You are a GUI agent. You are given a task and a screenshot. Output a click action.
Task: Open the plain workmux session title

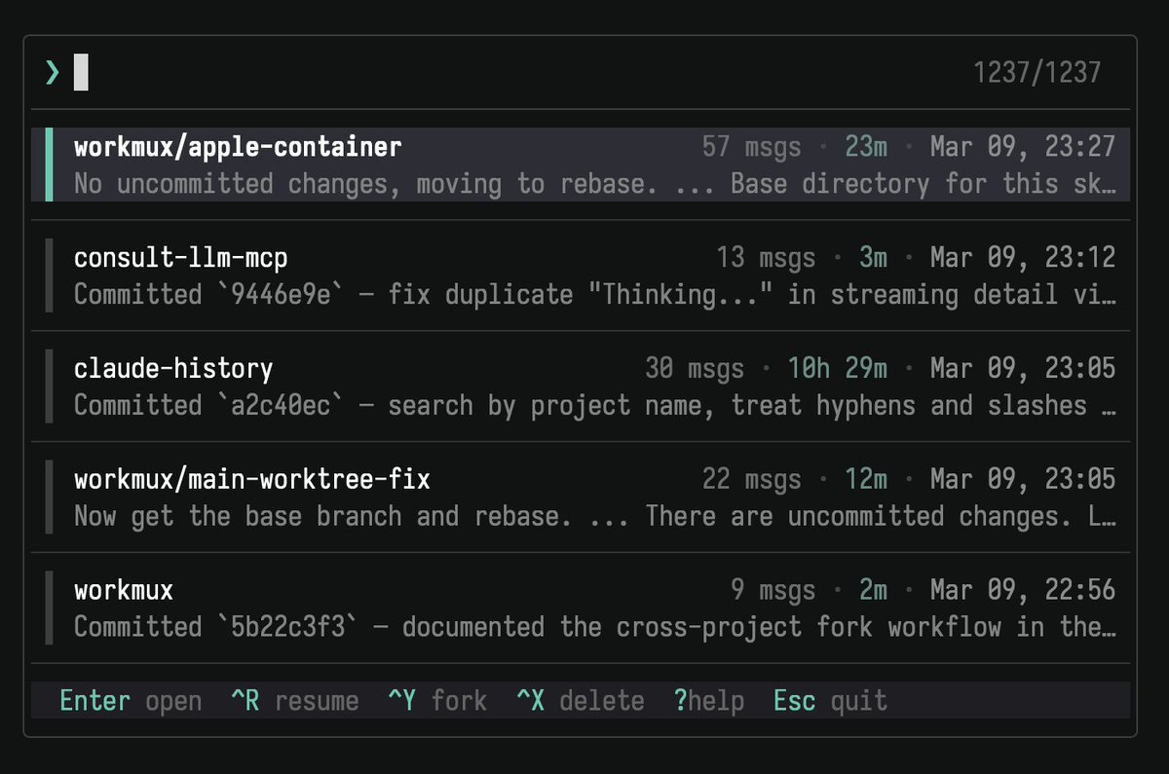(x=124, y=591)
